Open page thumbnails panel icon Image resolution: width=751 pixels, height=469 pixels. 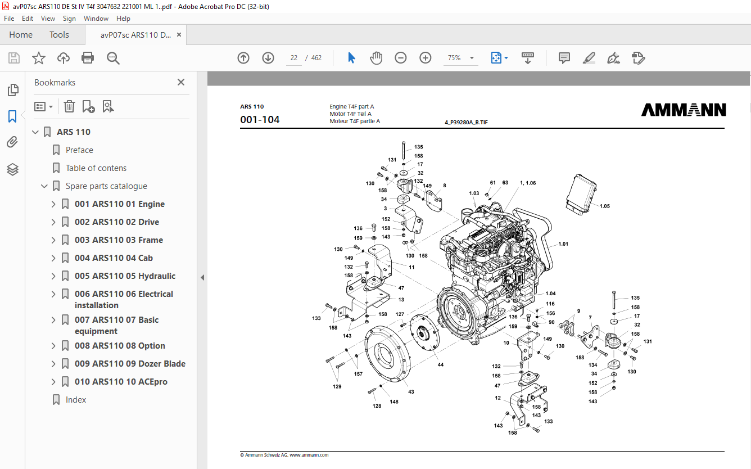point(12,90)
